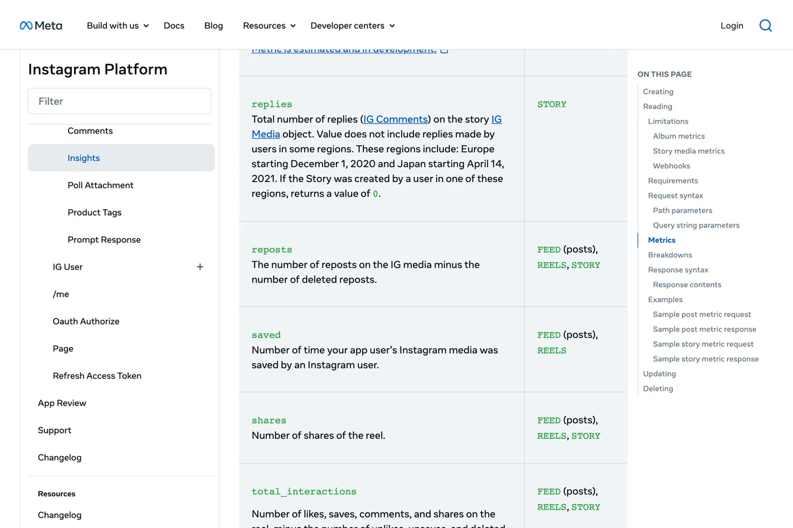Jump to Limitations section

(x=668, y=121)
